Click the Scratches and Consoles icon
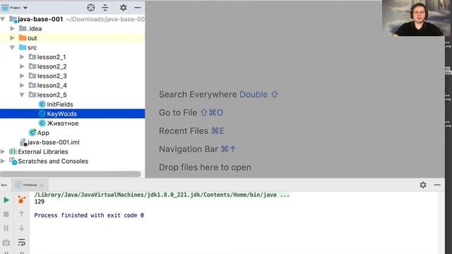The width and height of the screenshot is (452, 254). coord(13,161)
